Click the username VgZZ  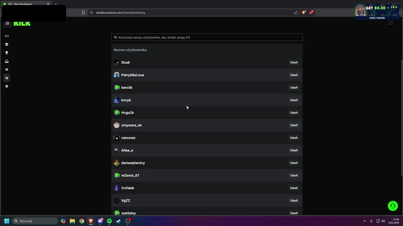126,201
